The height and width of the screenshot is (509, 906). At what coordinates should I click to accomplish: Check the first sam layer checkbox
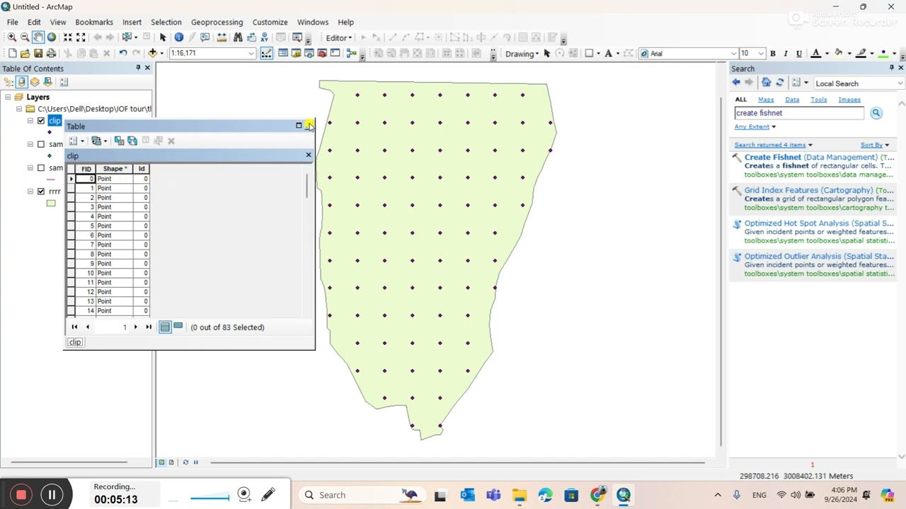coord(40,144)
